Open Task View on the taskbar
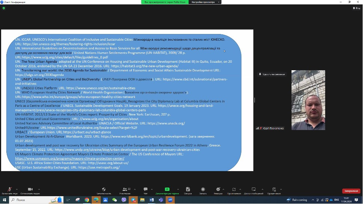Screen dimensions: 363x204 coord(68,200)
